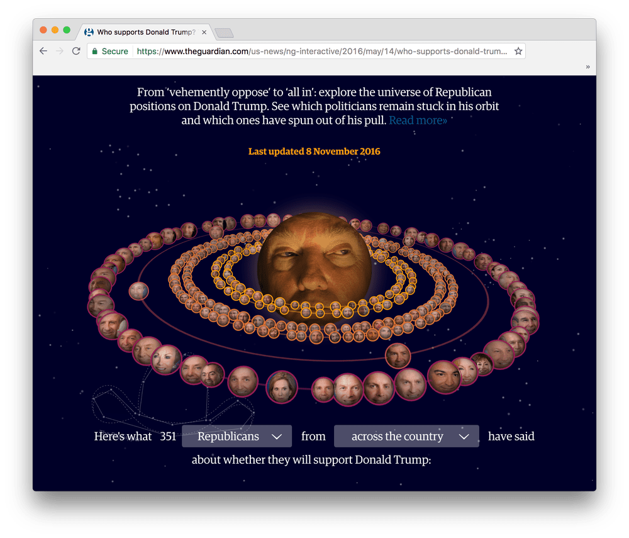629x538 pixels.
Task: Open a new tab with the blank tab button
Action: [x=224, y=33]
